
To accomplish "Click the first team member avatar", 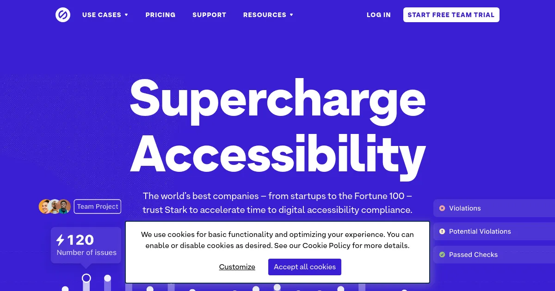I will (45, 206).
